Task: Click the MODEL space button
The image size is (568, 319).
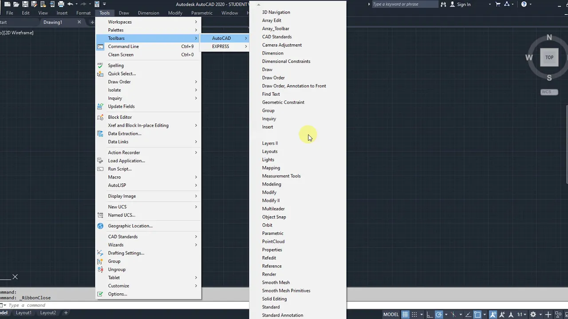Action: point(391,315)
